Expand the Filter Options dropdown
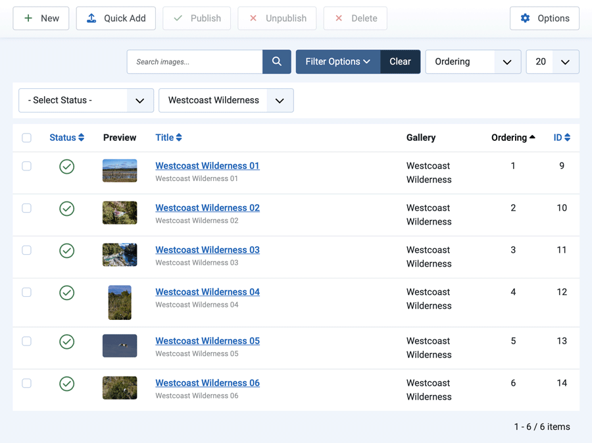 (337, 61)
